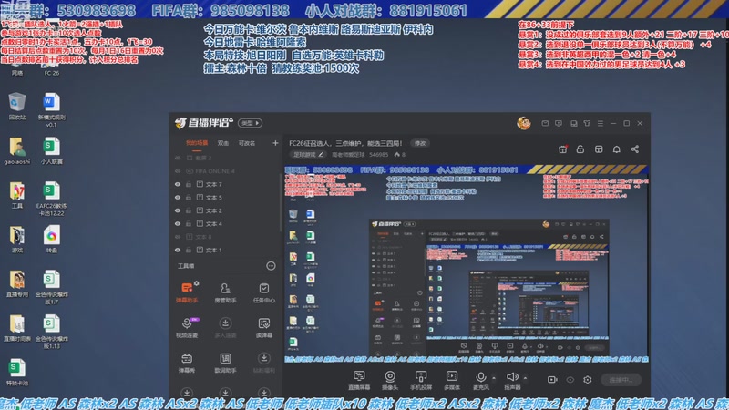Click the share icon
Screen dimensions: 729x410
point(634,149)
